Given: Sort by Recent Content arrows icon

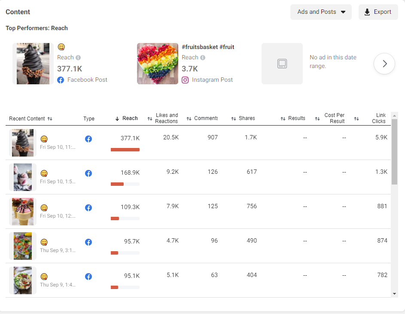Looking at the screenshot, I should (x=50, y=119).
